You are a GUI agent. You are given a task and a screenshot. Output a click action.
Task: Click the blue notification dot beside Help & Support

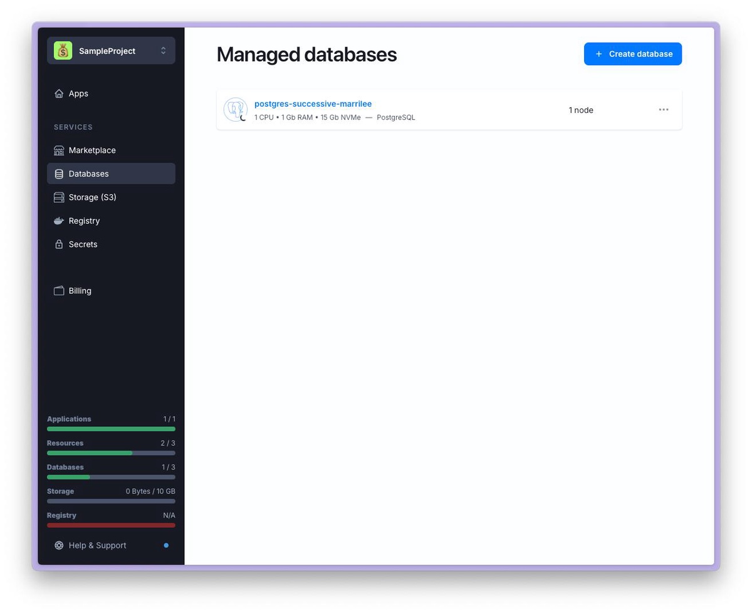166,545
